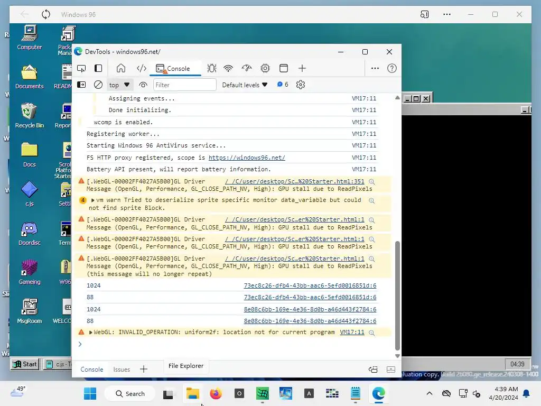
Task: Open the Windows Start button on taskbar
Action: pos(90,393)
